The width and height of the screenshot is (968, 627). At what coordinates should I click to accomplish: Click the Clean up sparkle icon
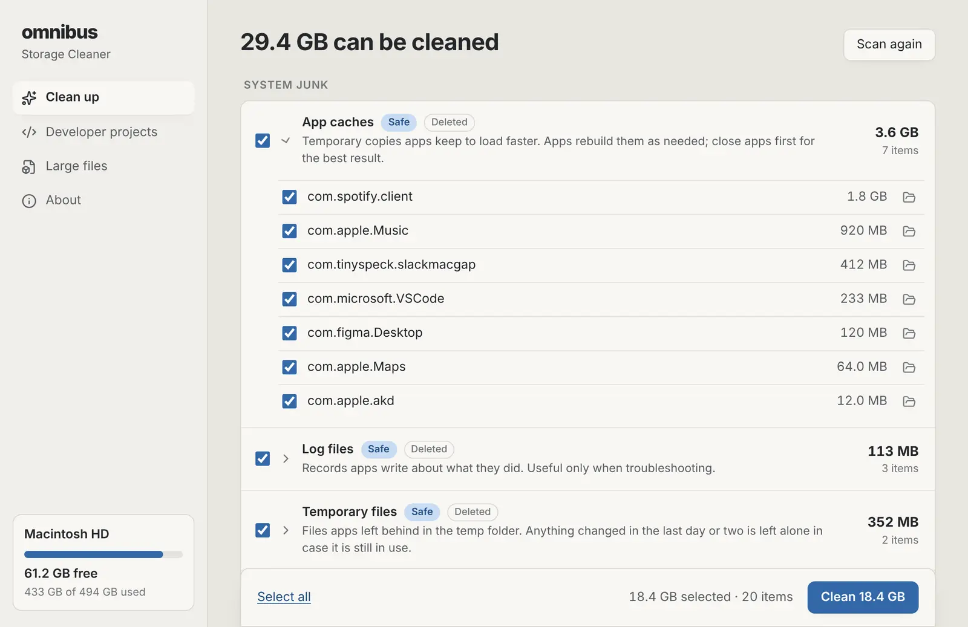29,98
